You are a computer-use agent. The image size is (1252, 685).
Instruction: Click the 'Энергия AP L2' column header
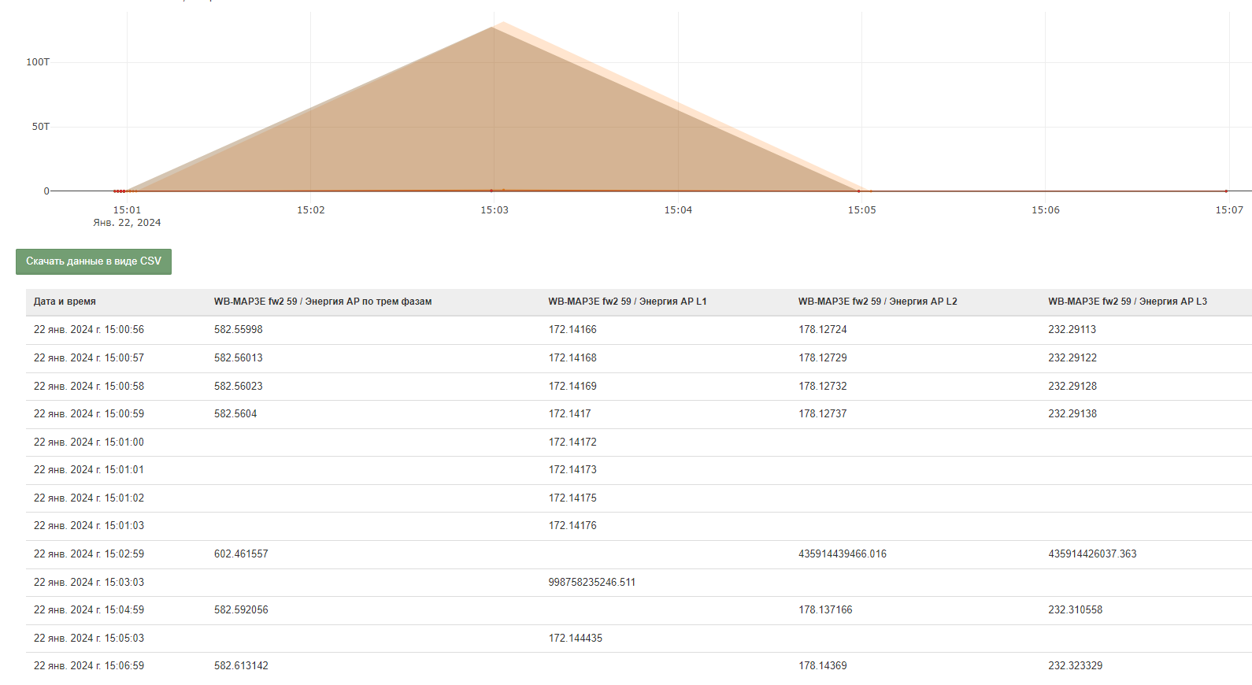tap(878, 302)
